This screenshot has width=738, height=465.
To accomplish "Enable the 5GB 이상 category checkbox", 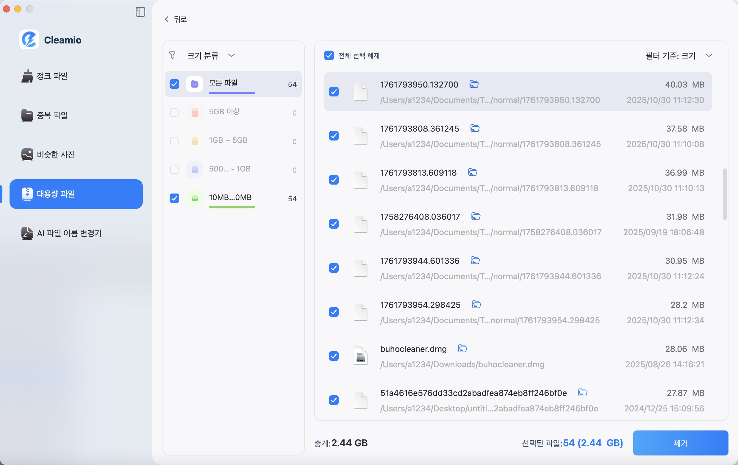I will 174,113.
